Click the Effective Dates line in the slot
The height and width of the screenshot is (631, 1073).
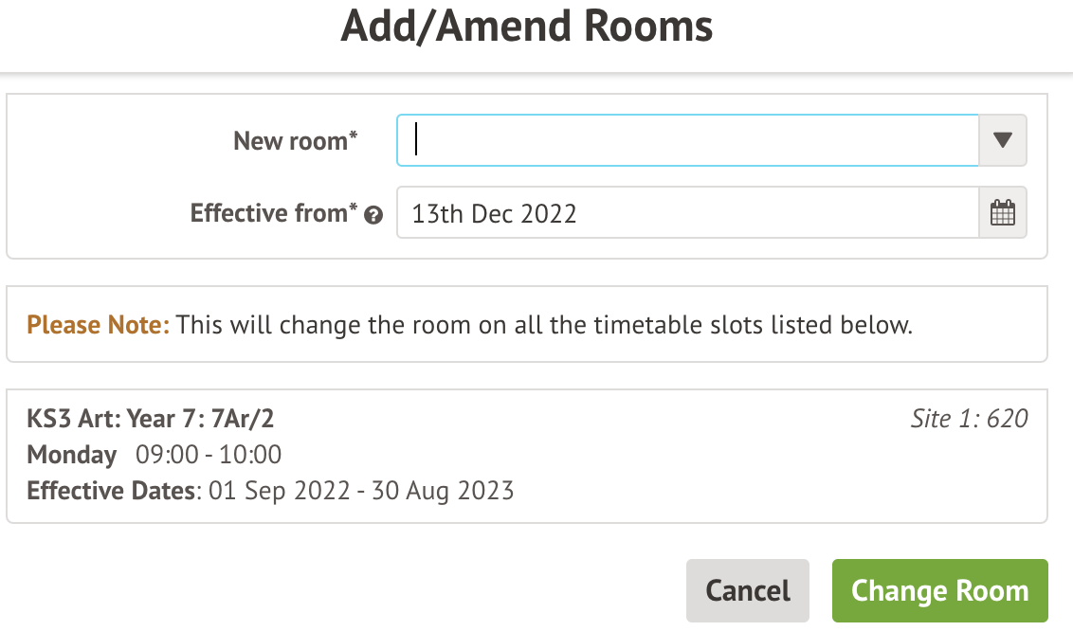[270, 491]
